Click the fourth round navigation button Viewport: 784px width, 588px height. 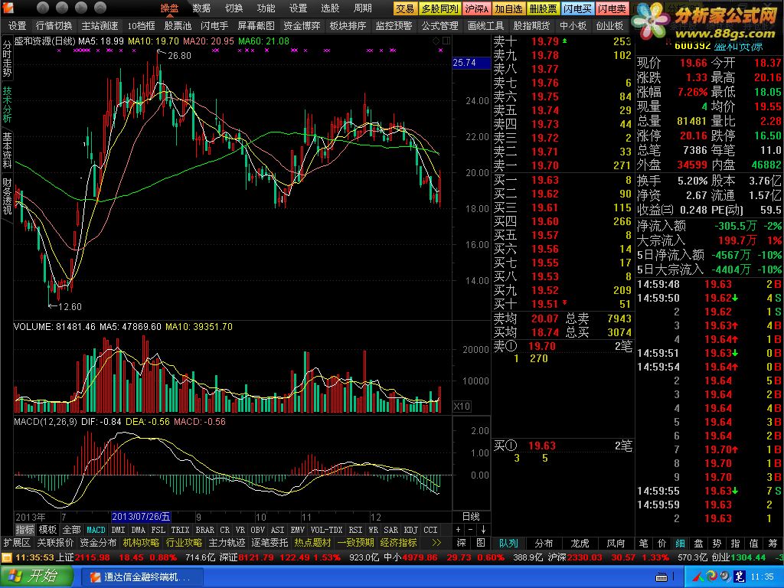[x=100, y=8]
